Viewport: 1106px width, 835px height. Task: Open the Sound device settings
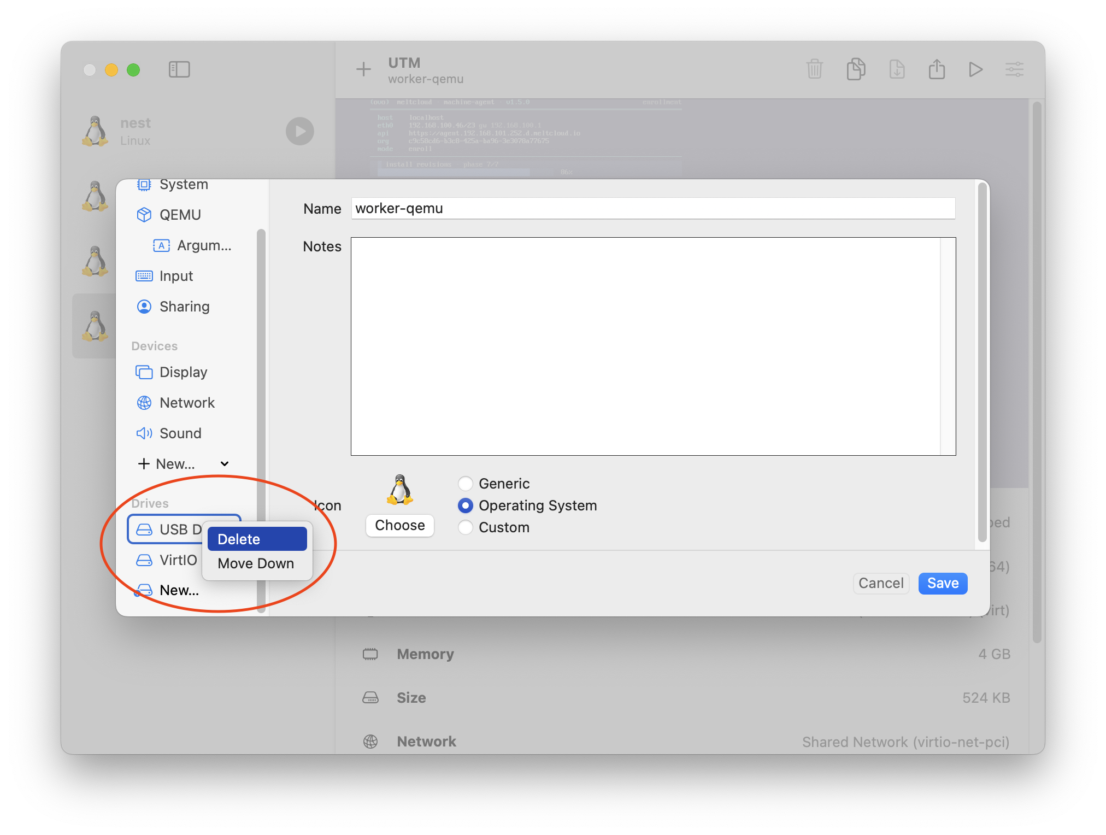click(180, 433)
